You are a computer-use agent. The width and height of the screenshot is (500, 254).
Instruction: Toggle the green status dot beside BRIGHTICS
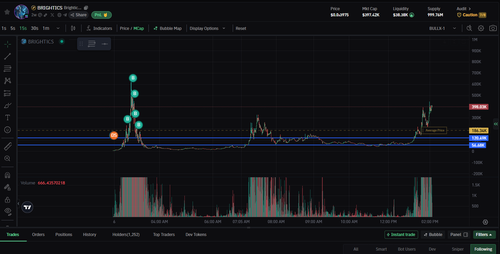coord(62,41)
